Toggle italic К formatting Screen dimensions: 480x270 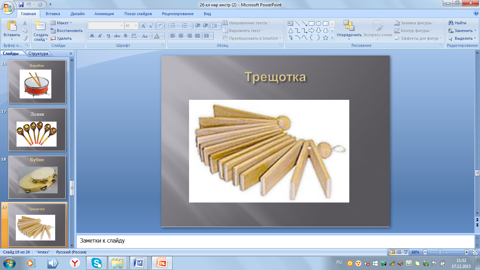click(100, 36)
